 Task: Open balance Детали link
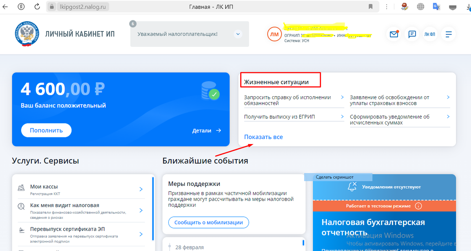click(x=207, y=130)
